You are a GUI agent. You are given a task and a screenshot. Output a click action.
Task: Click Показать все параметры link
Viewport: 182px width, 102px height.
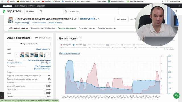click(x=70, y=53)
